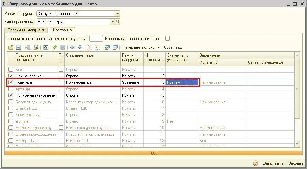Click the greyed-out icon right of the pencil
Image resolution: width=307 pixels, height=169 pixels.
click(63, 47)
